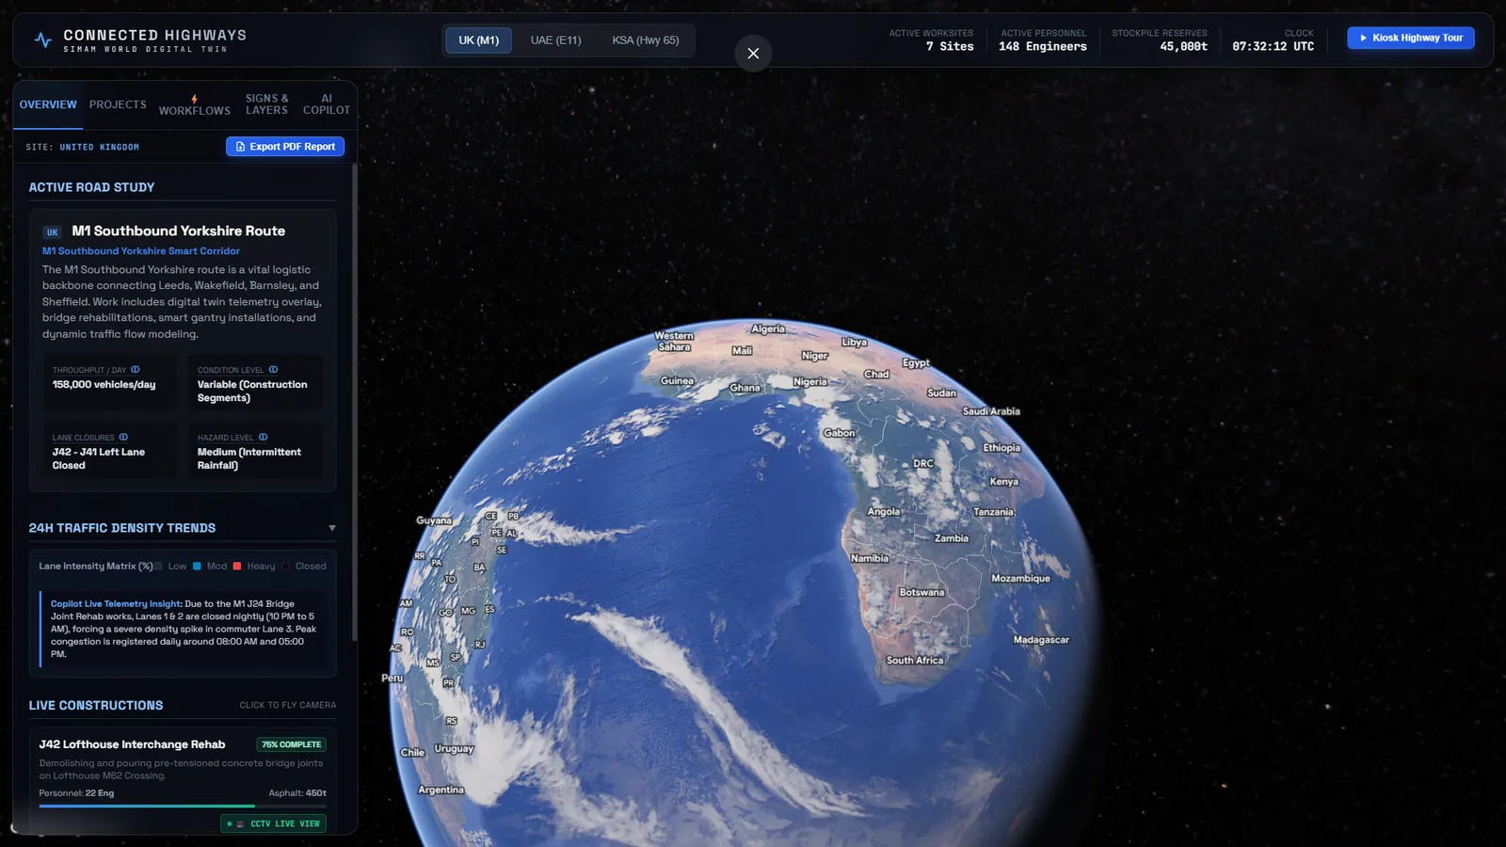Click the Saudi Arabia label on globe
This screenshot has width=1506, height=847.
click(x=991, y=411)
